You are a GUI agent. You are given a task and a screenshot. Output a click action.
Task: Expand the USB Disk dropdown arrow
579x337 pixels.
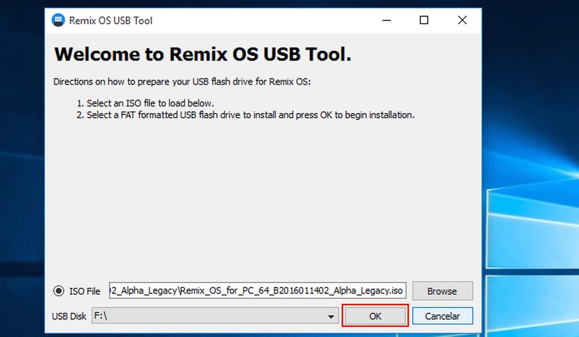[x=332, y=316]
